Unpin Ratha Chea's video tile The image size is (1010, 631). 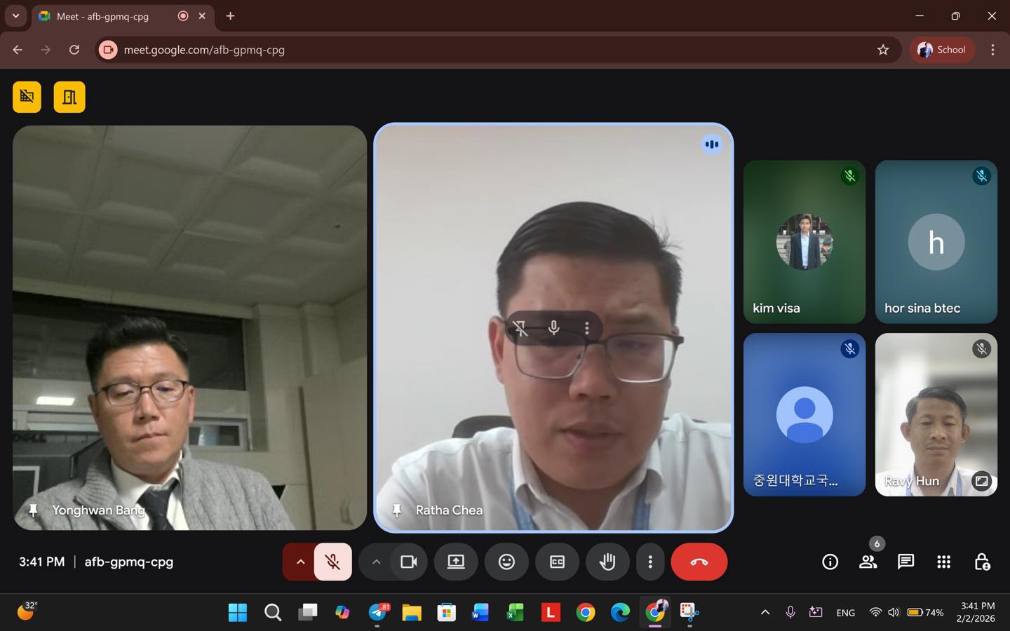520,328
